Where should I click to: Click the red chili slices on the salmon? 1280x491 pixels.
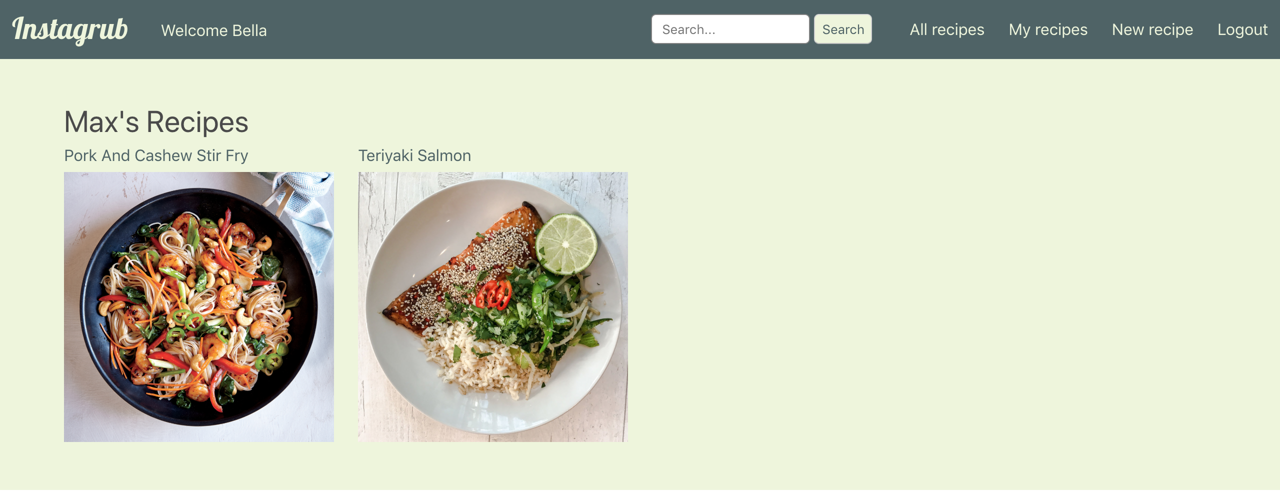point(493,294)
